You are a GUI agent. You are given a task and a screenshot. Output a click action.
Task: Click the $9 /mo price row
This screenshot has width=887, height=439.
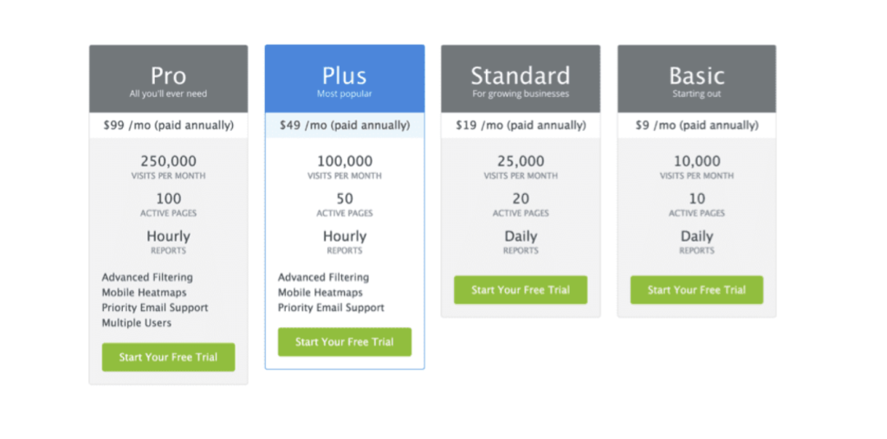(x=696, y=125)
